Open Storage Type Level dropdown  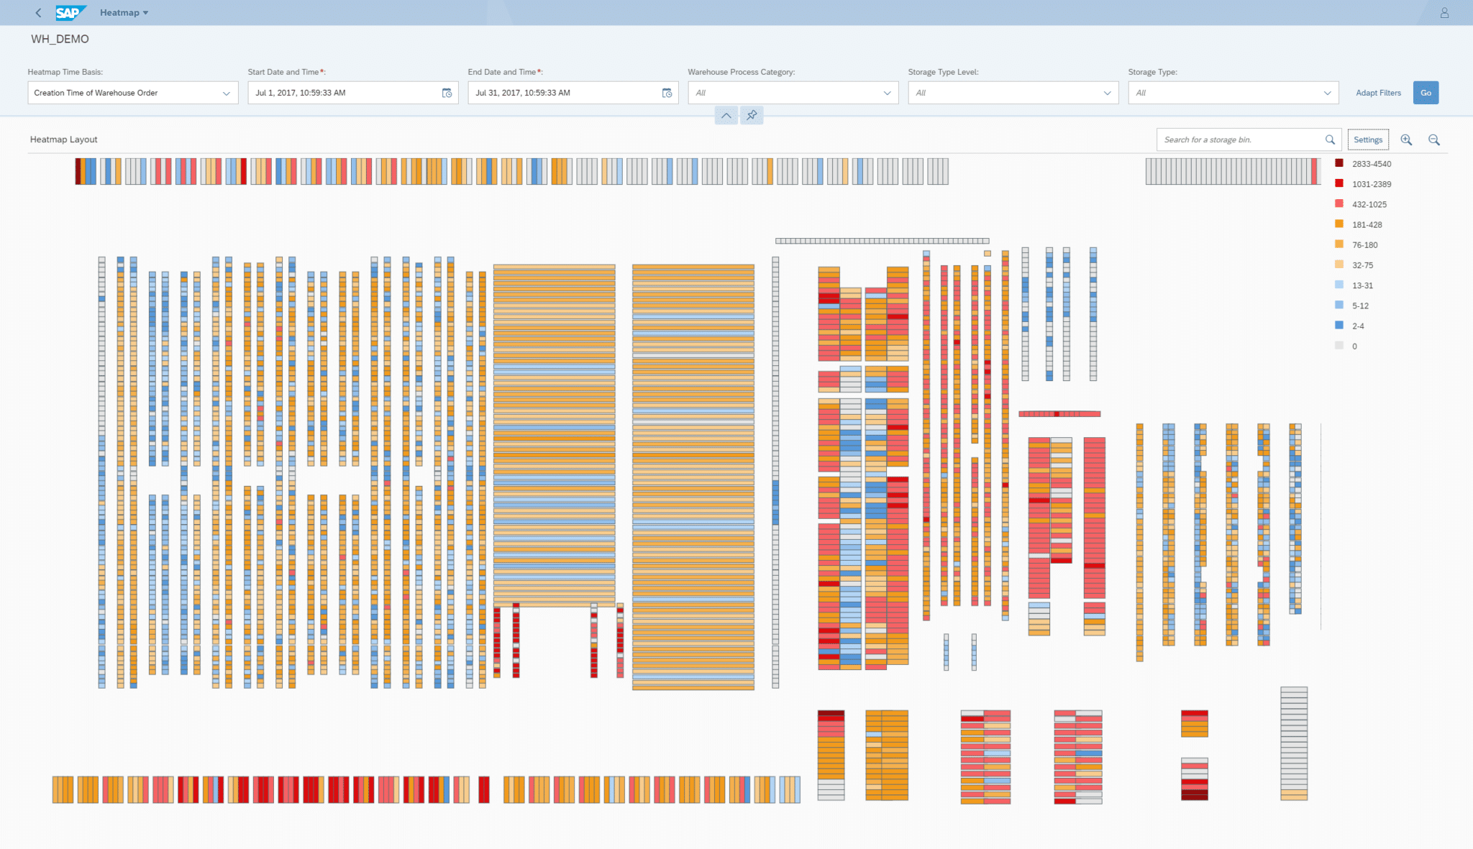1107,93
